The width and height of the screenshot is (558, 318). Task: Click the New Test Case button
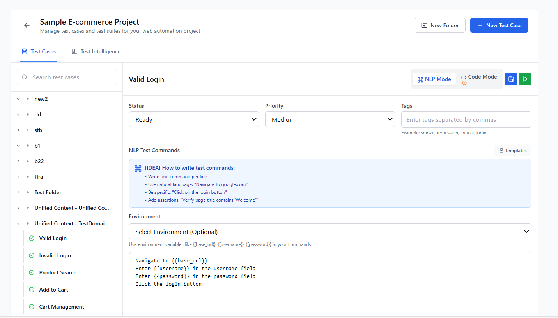pos(499,25)
